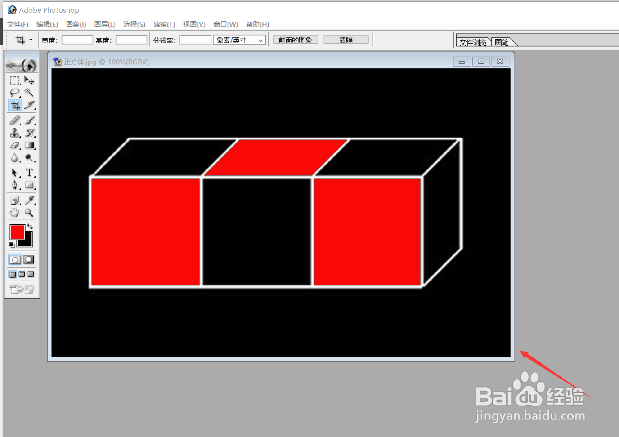Open the 编辑(E) menu
This screenshot has height=437, width=619.
click(x=47, y=24)
